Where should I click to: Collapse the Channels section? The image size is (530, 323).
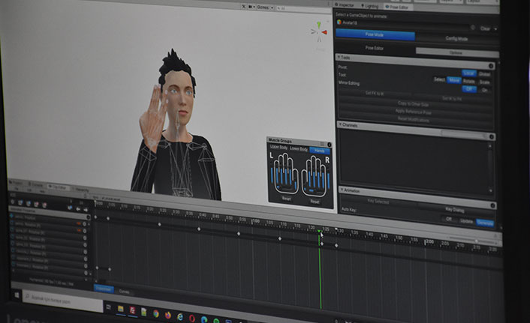[x=339, y=125]
